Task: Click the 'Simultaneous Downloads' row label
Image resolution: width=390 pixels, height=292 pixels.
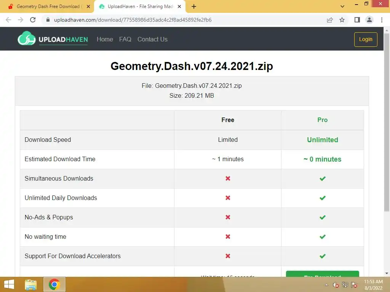Action: pos(59,179)
